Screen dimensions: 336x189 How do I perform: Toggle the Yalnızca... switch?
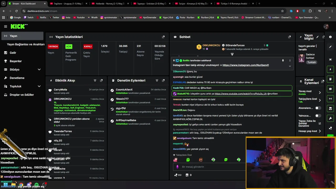[318, 116]
